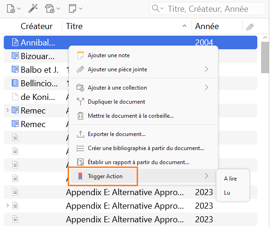Sort by the Créateur column header
The width and height of the screenshot is (270, 227).
pos(37,26)
